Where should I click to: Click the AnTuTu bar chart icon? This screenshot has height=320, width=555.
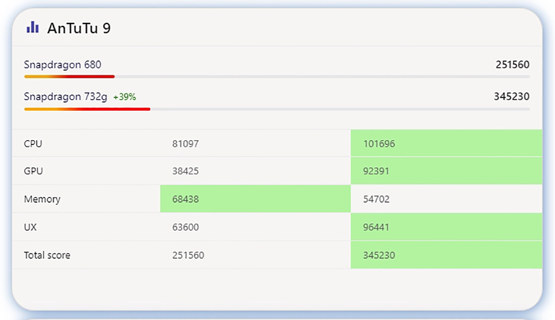tap(33, 27)
